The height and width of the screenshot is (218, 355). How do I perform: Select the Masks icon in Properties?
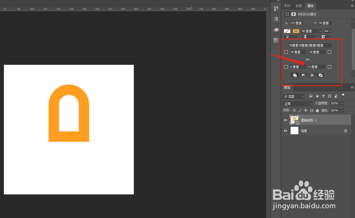click(294, 14)
